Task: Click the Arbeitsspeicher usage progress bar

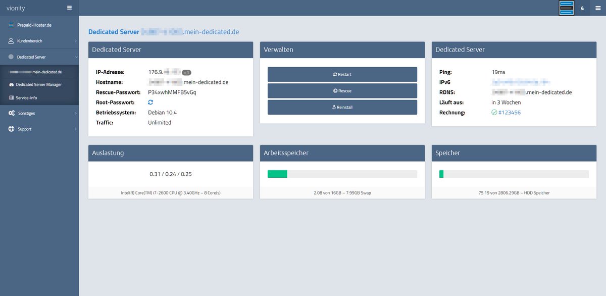Action: tap(342, 174)
